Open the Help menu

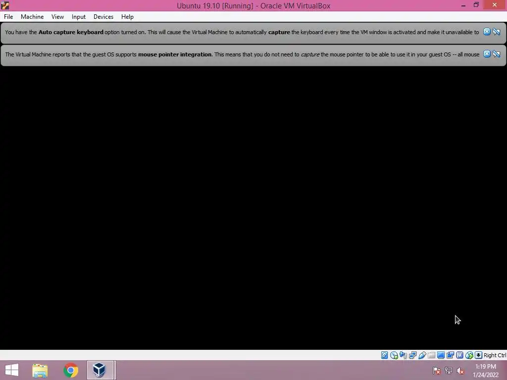point(127,17)
